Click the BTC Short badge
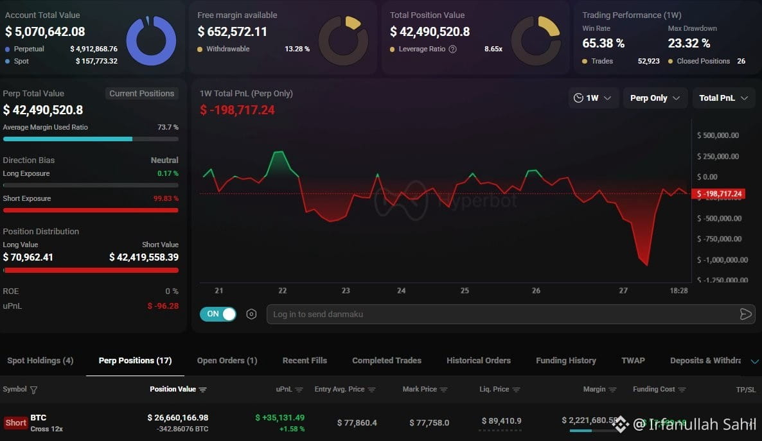 [x=15, y=422]
